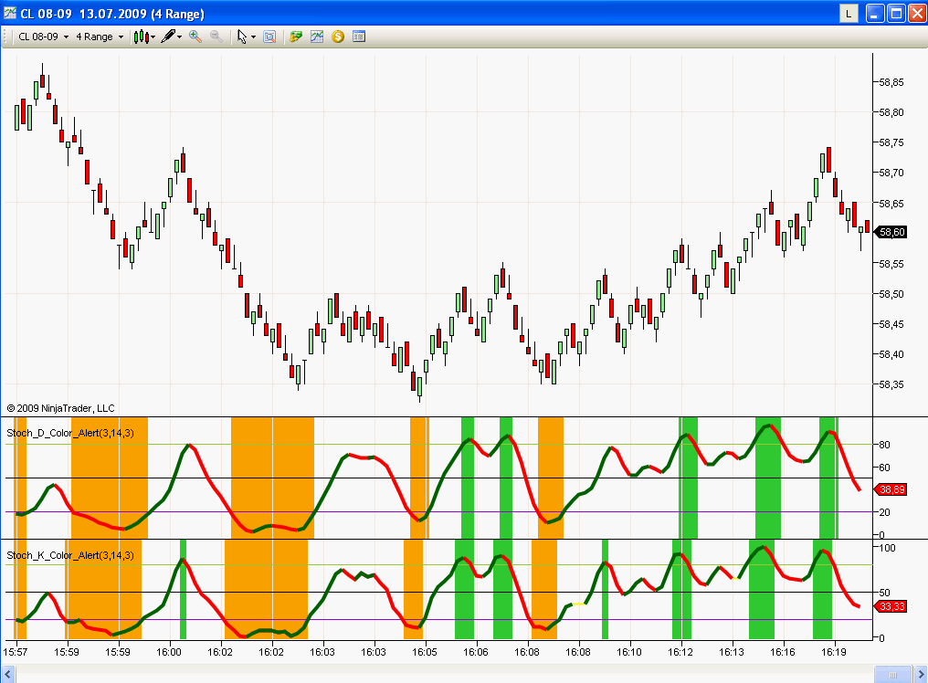The image size is (928, 683).
Task: Maximize the chart window
Action: (x=896, y=14)
